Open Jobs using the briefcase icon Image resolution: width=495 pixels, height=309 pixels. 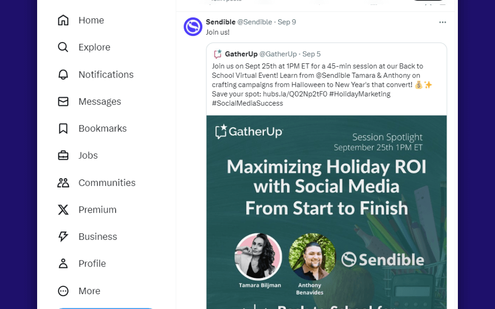coord(63,155)
